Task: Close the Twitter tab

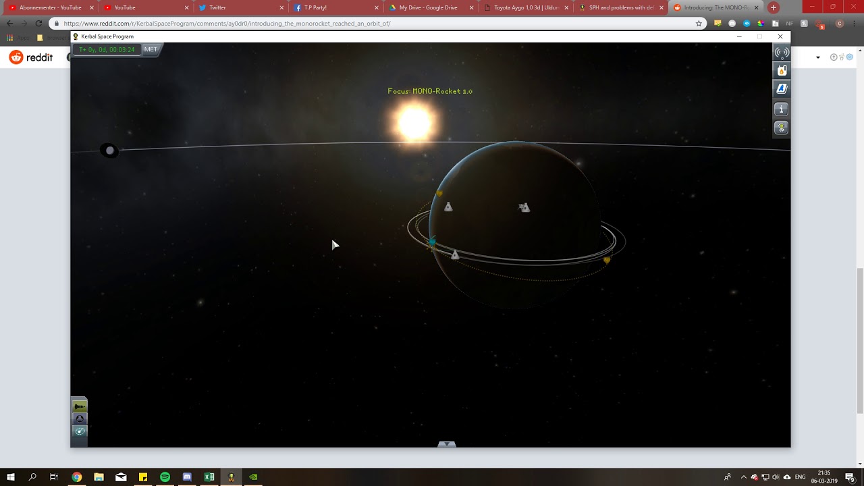Action: click(x=281, y=7)
